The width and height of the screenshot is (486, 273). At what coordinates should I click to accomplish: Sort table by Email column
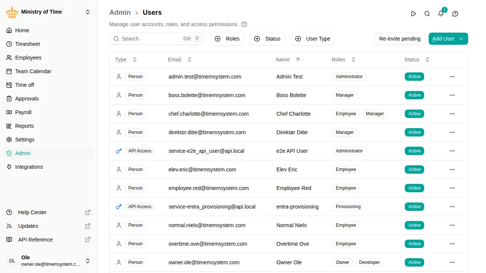pyautogui.click(x=180, y=60)
